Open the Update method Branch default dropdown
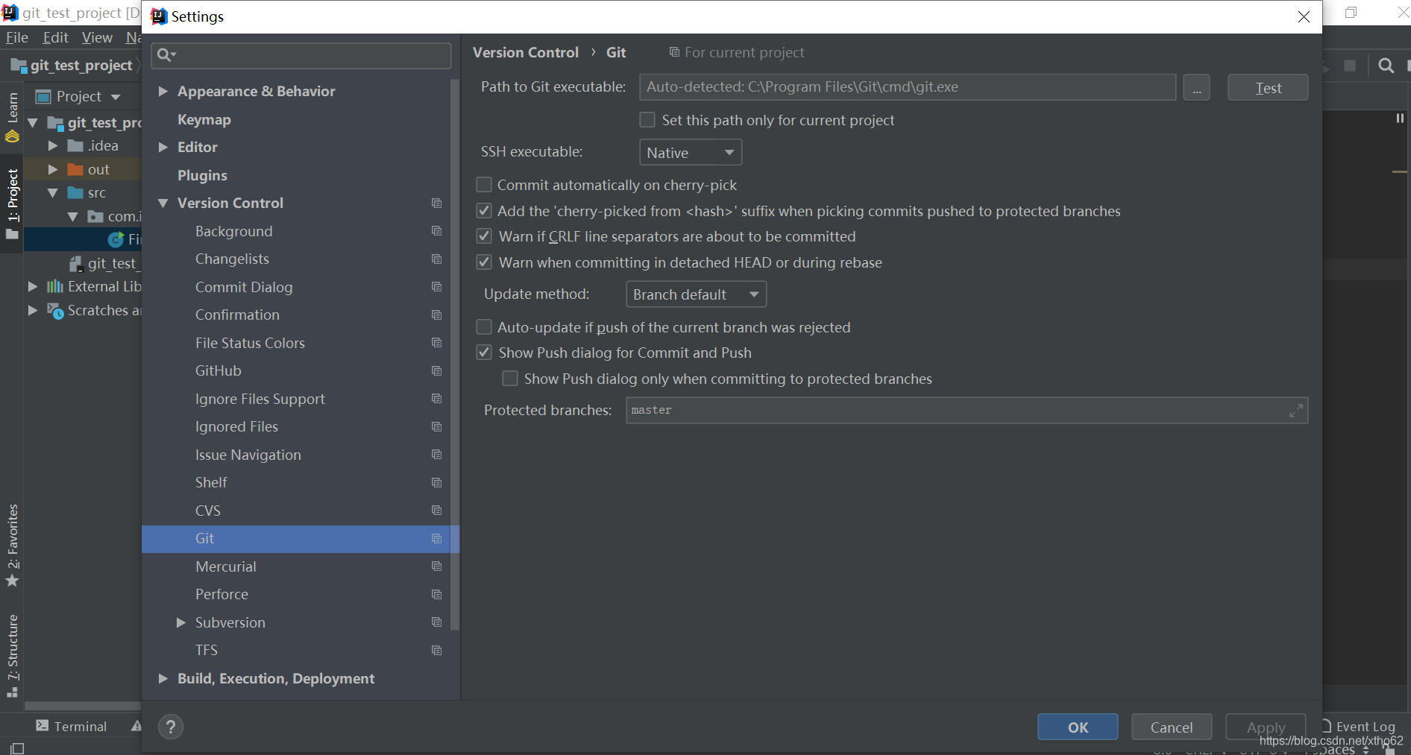This screenshot has width=1411, height=755. pyautogui.click(x=696, y=294)
